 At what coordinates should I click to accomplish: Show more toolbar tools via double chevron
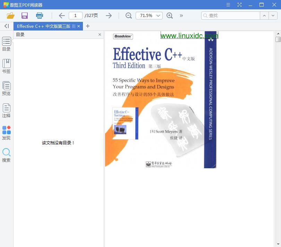[181, 16]
